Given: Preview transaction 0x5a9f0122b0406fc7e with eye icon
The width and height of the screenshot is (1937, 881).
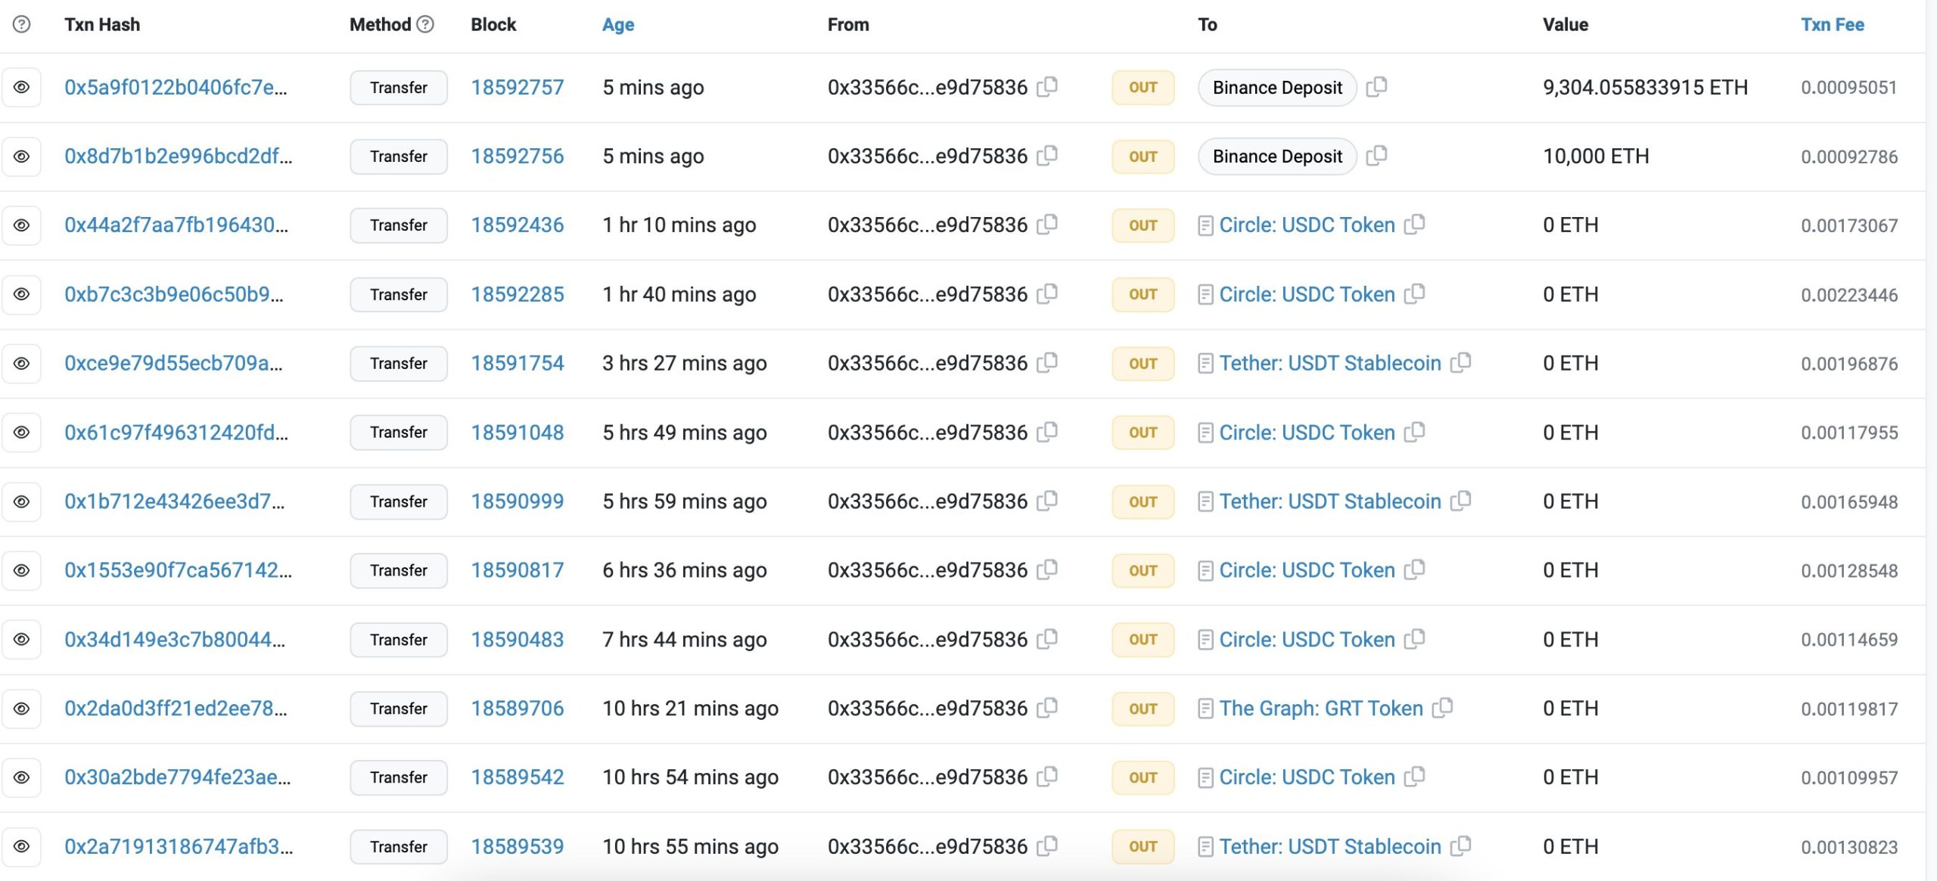Looking at the screenshot, I should pos(22,87).
